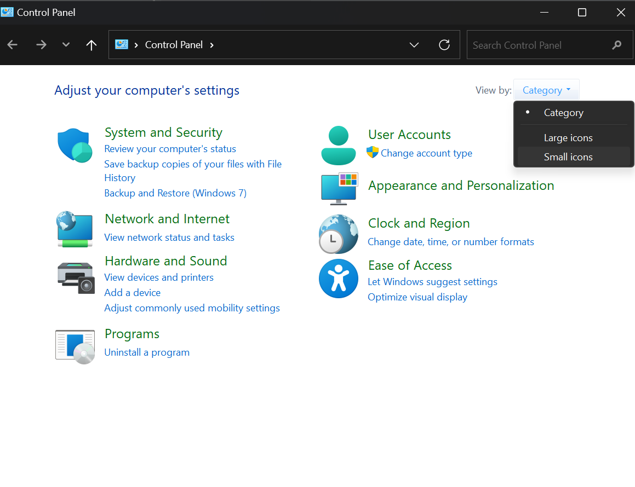Collapse the View by Category dropdown
The height and width of the screenshot is (487, 635).
point(546,90)
